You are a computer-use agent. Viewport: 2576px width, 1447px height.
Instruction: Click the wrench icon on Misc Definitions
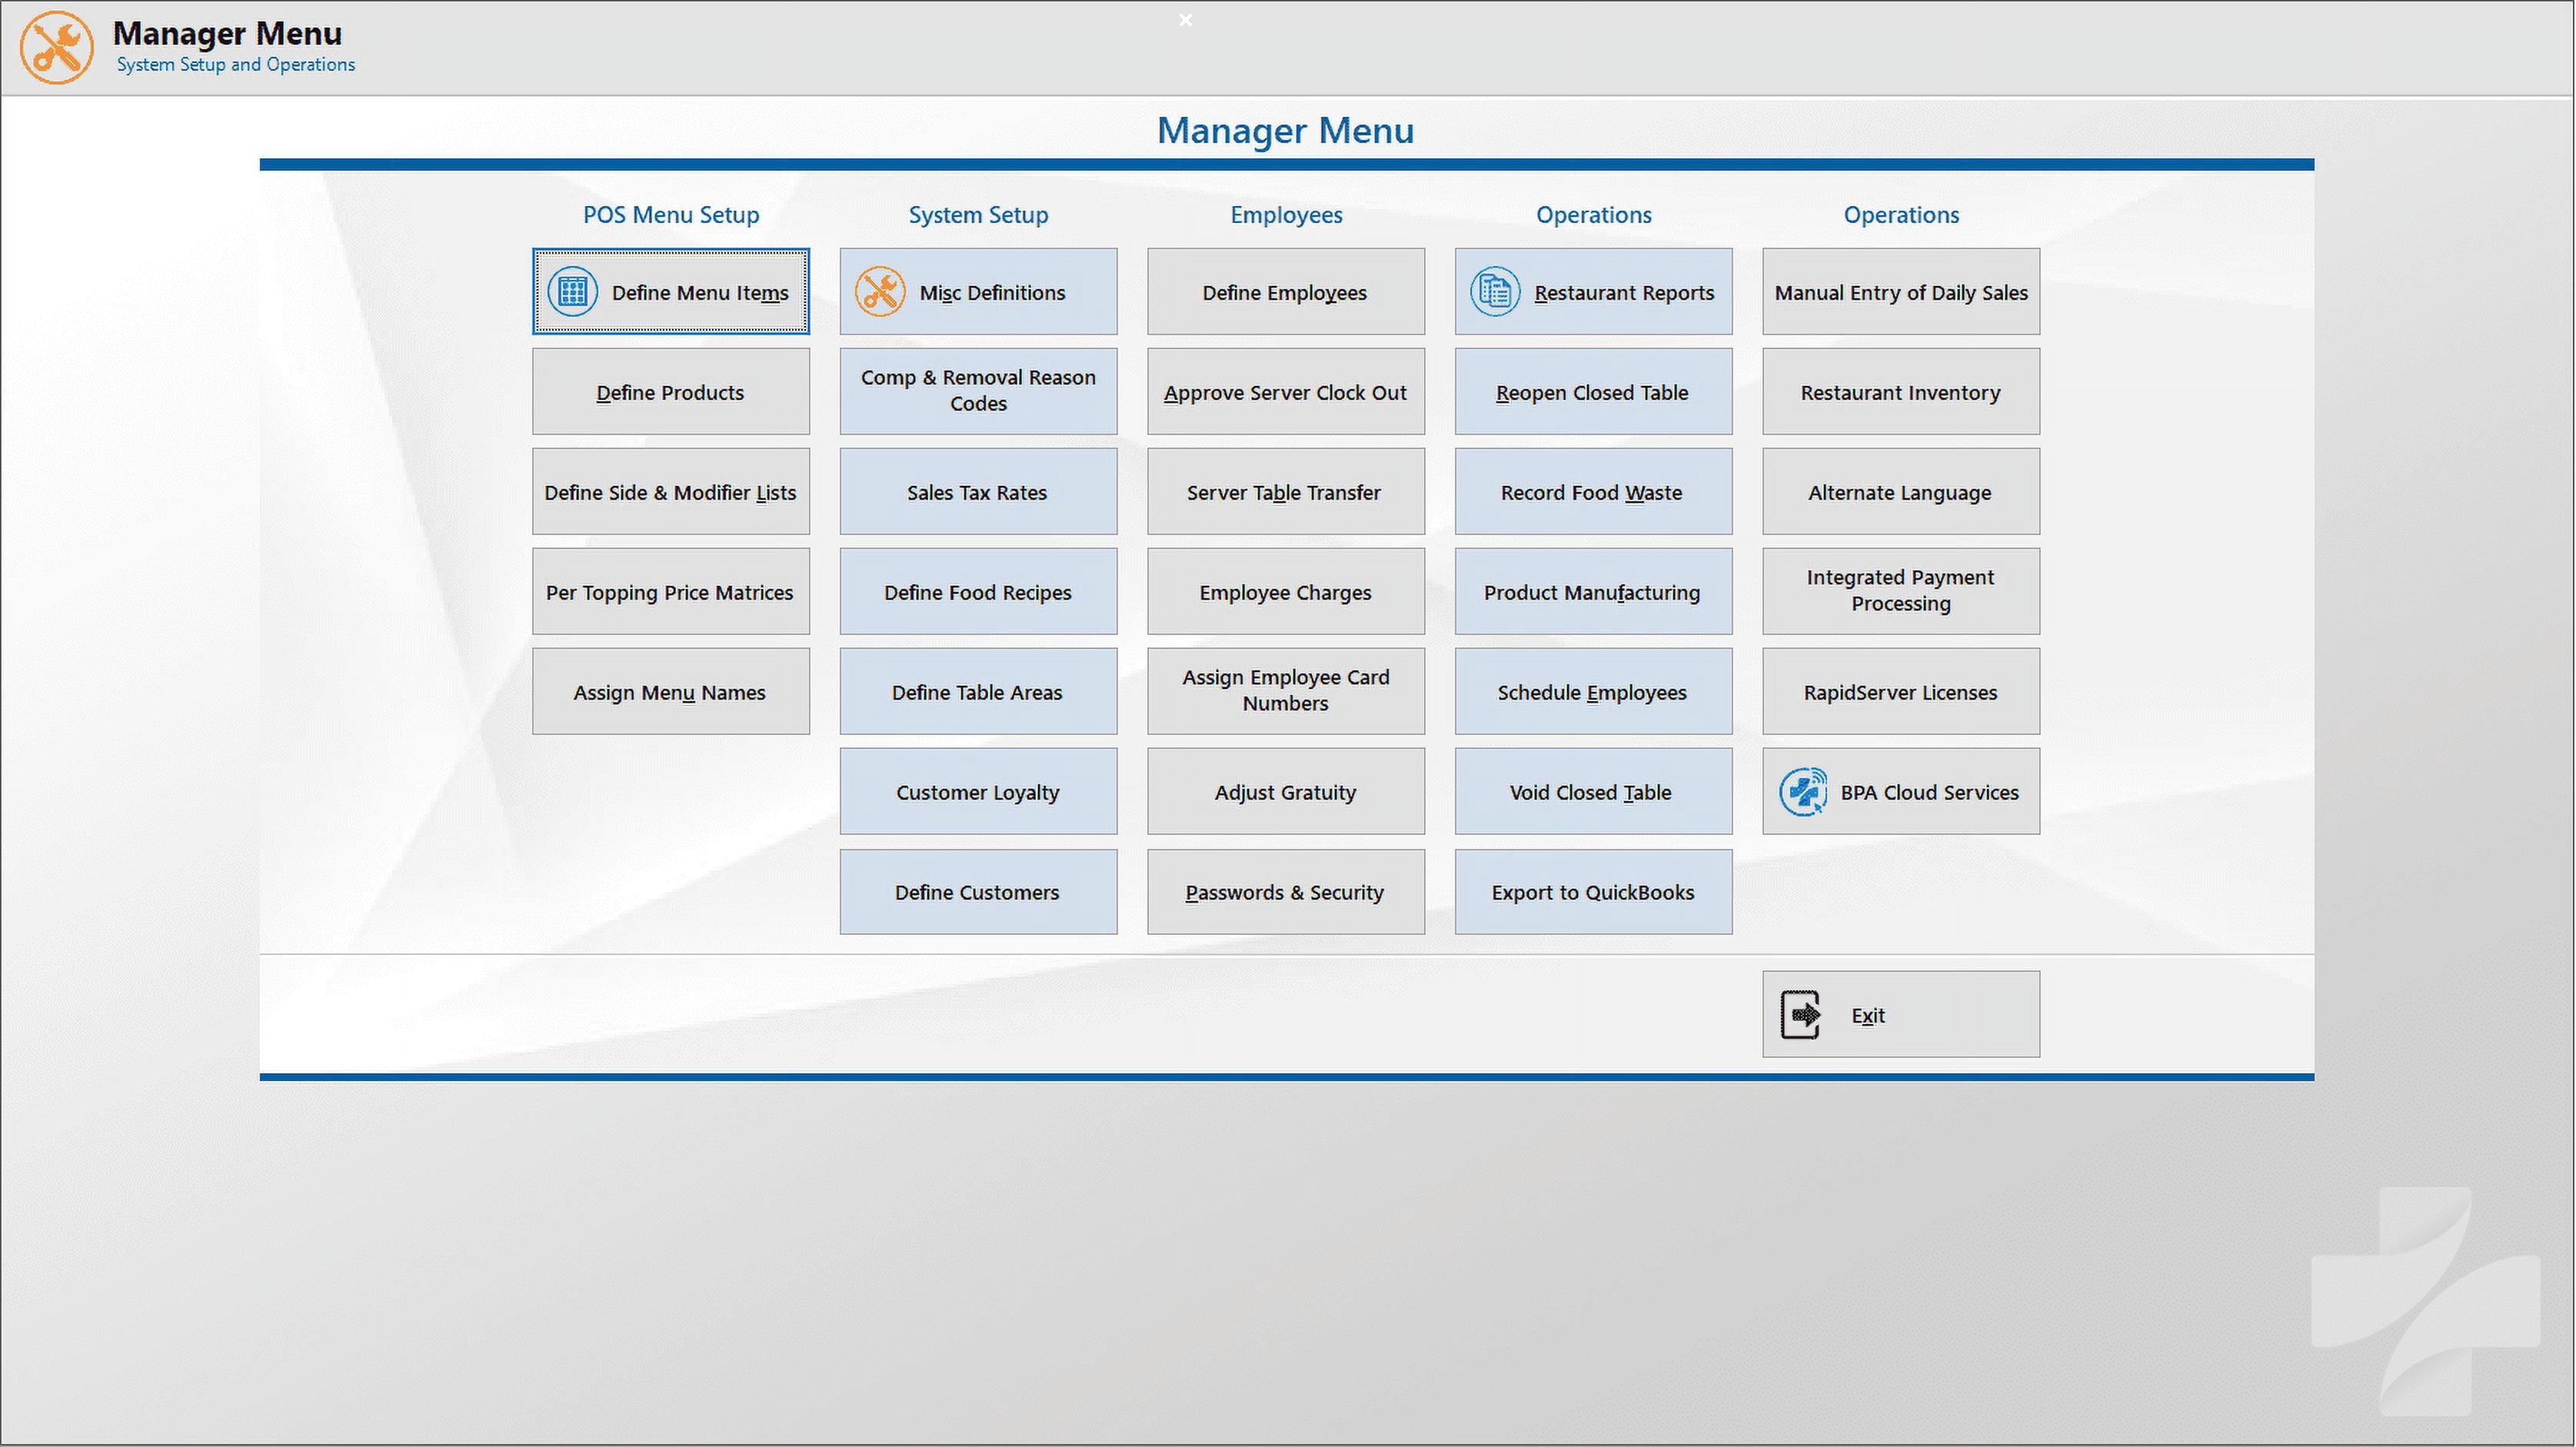pyautogui.click(x=879, y=292)
